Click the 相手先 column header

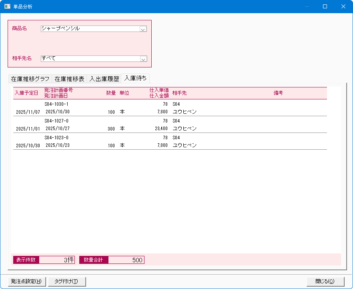179,93
